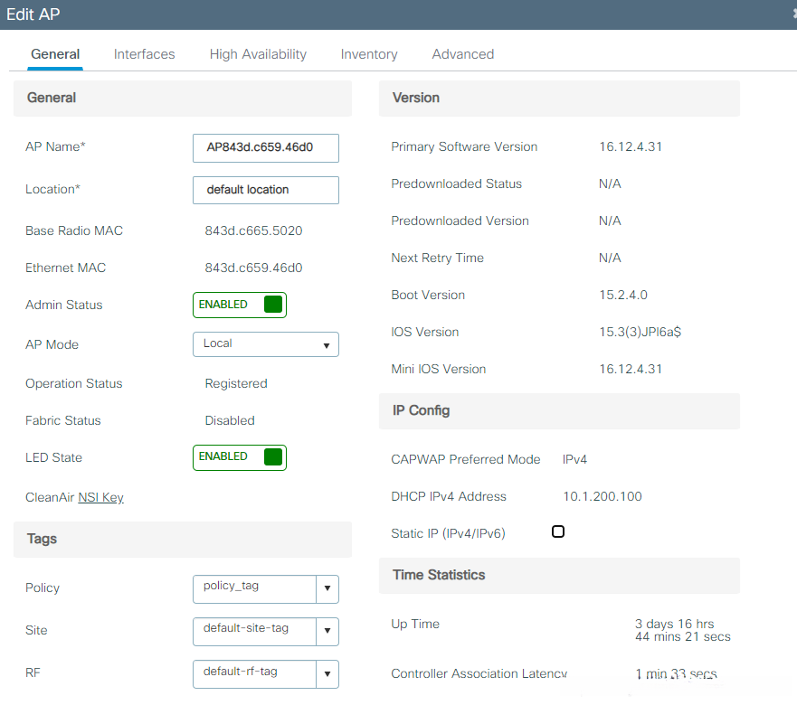Image resolution: width=797 pixels, height=705 pixels.
Task: Focus the AP Name input field
Action: coord(265,147)
